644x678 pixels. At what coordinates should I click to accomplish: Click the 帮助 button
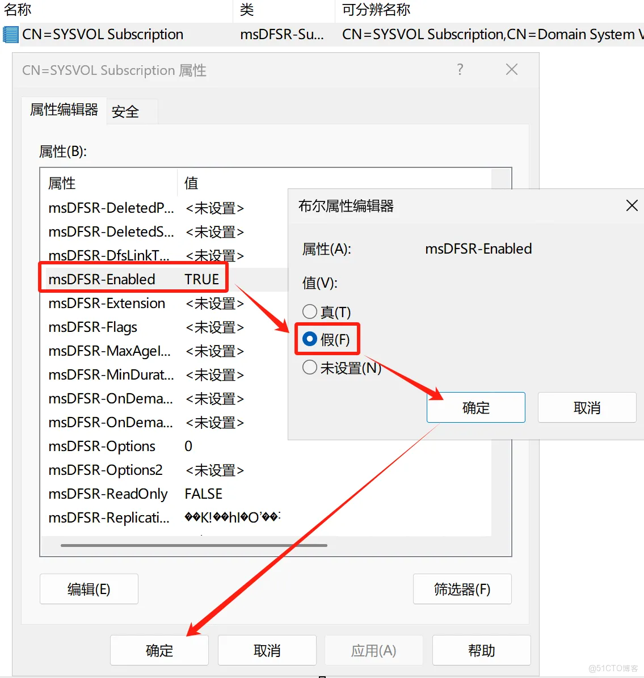pos(481,650)
